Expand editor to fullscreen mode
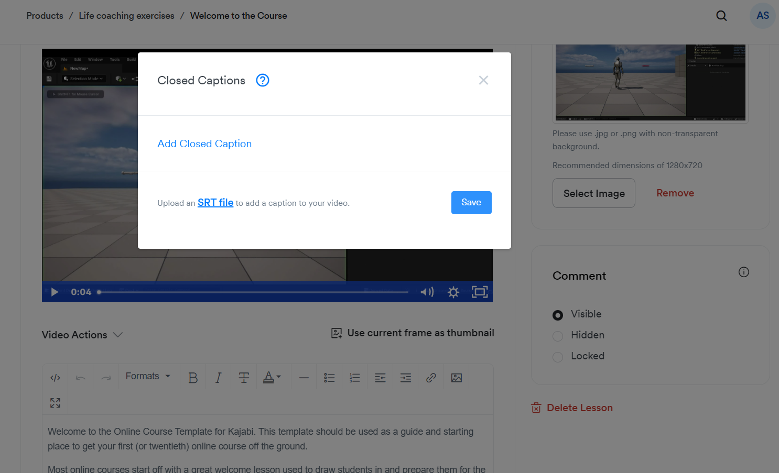Image resolution: width=779 pixels, height=473 pixels. tap(55, 403)
